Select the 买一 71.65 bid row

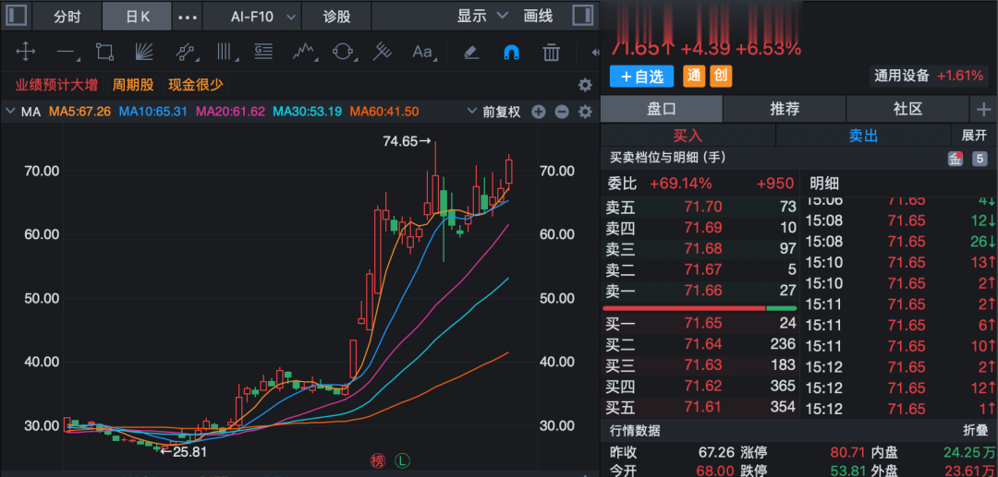700,323
